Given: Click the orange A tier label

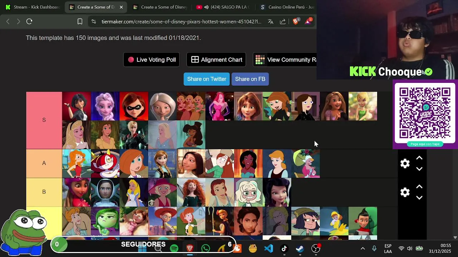Looking at the screenshot, I should [44, 163].
